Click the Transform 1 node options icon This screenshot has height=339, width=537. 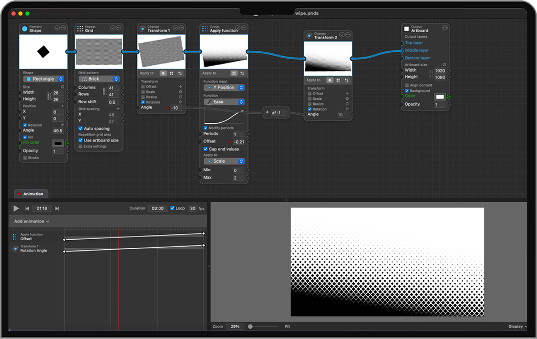coord(182,28)
